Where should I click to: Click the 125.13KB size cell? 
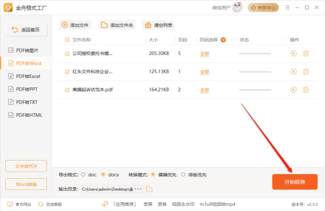click(159, 72)
